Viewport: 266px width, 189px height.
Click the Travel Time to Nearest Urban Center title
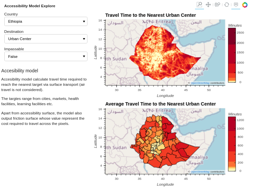[x=150, y=15]
